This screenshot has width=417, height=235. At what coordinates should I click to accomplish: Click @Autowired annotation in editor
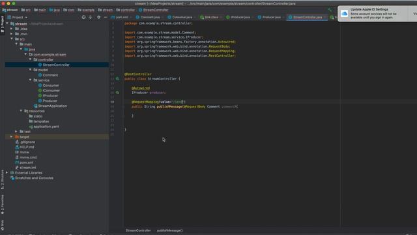tap(141, 88)
